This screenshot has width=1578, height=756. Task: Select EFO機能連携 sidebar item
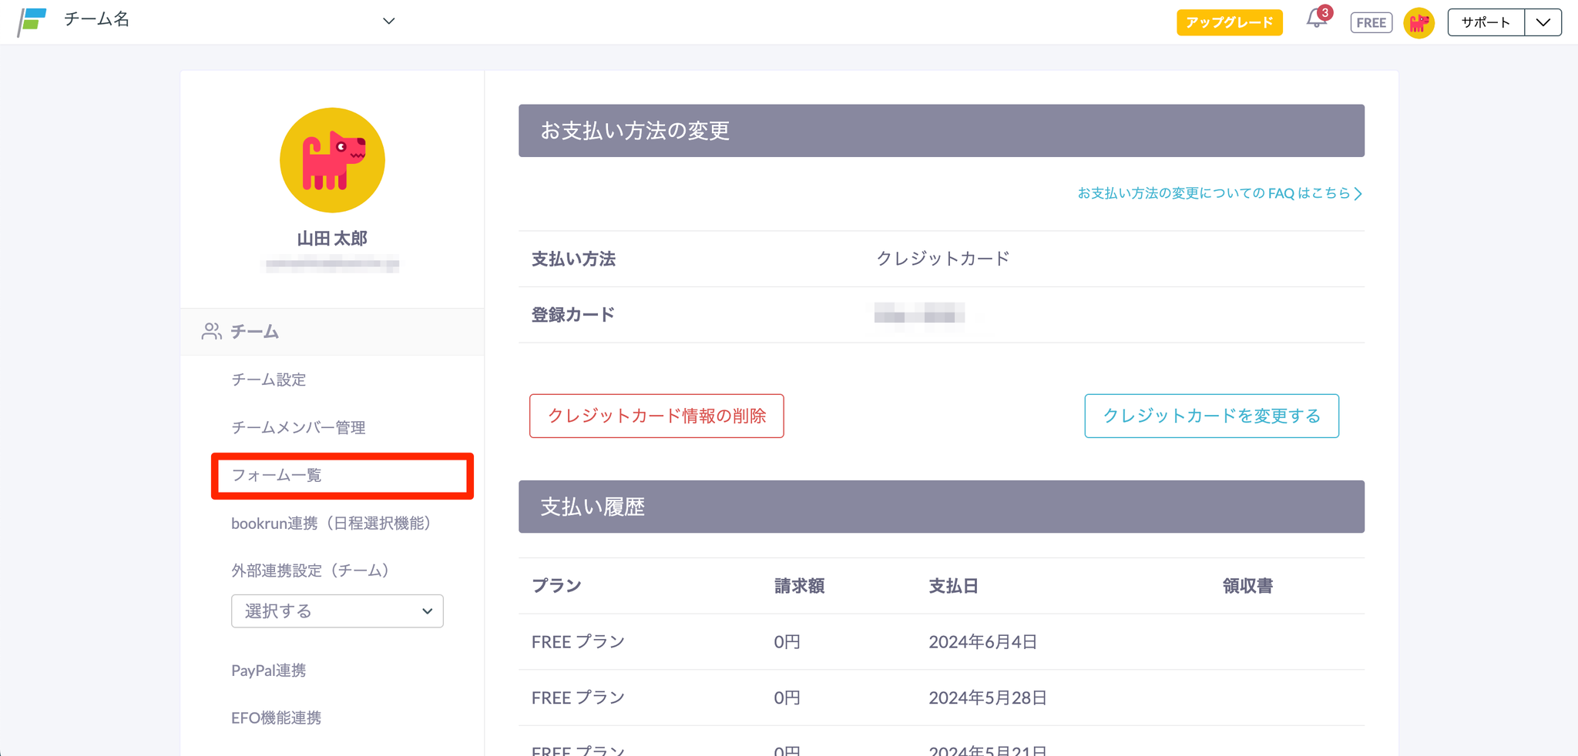(x=277, y=718)
